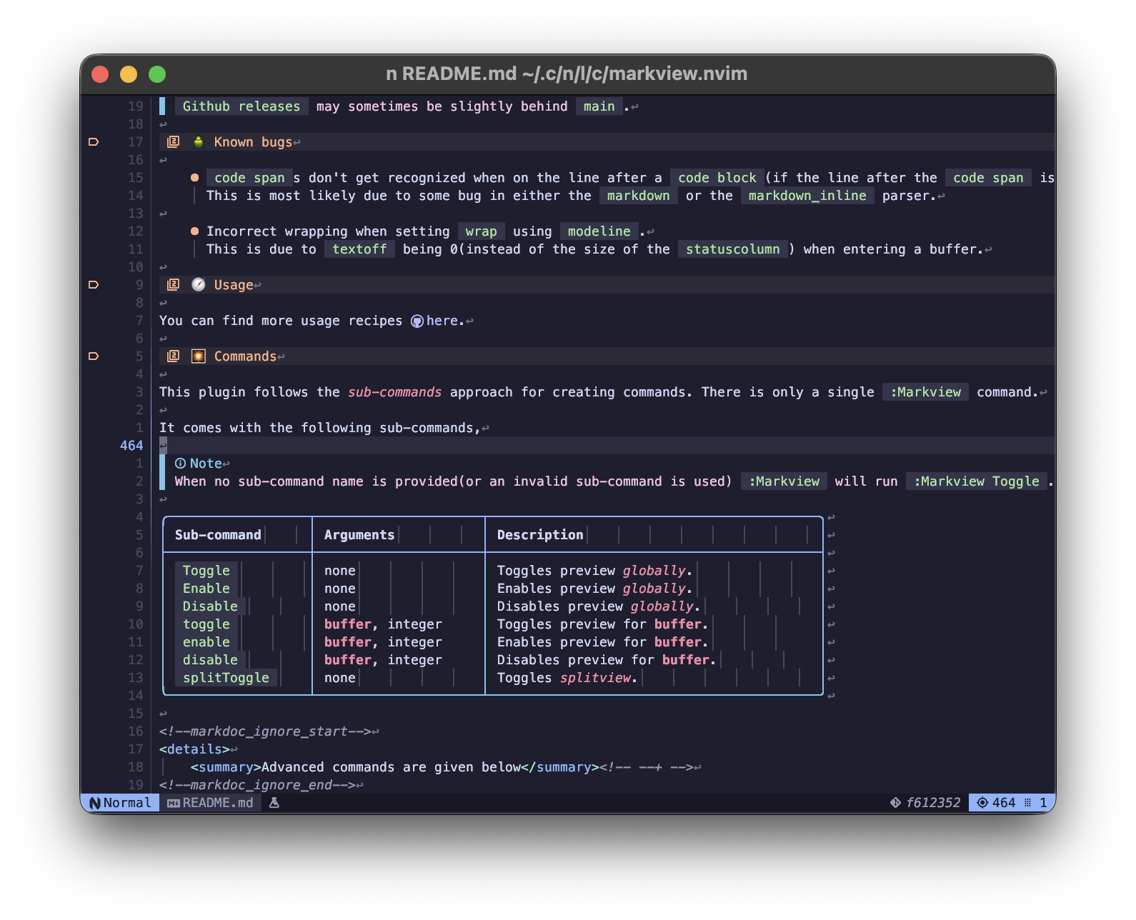Click the yellow minimize window button

129,74
